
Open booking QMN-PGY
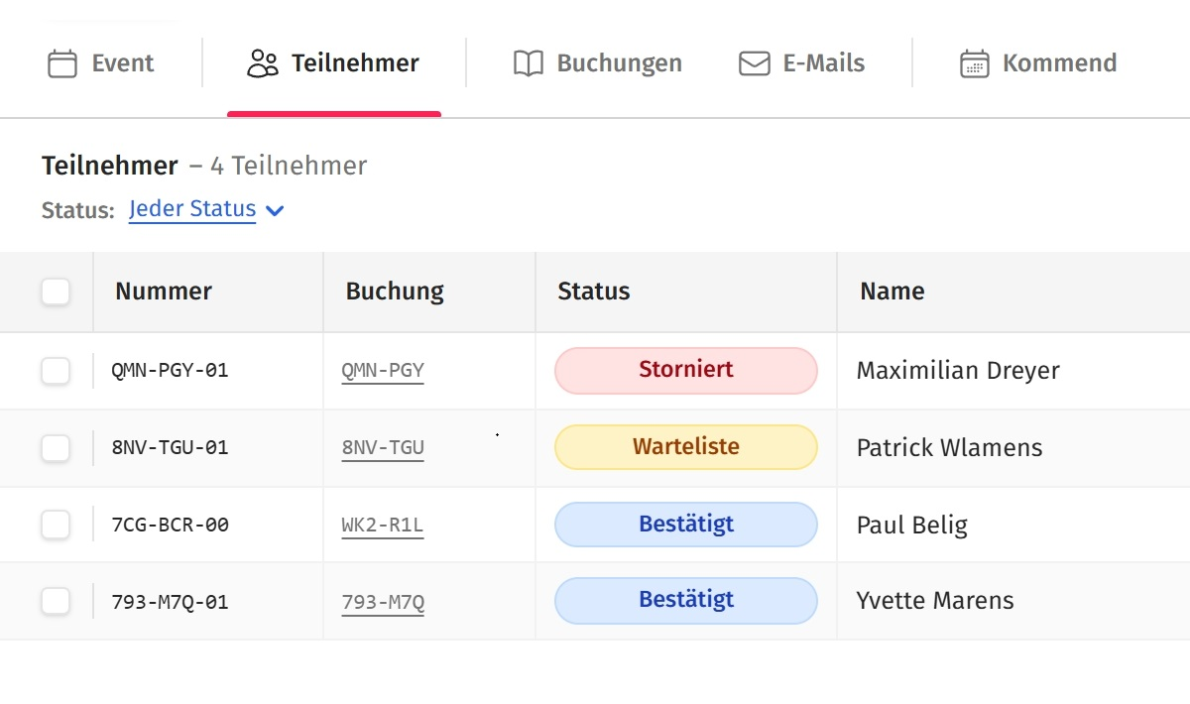[383, 370]
